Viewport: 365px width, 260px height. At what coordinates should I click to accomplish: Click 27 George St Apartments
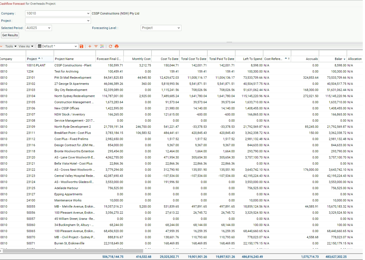[72, 84]
